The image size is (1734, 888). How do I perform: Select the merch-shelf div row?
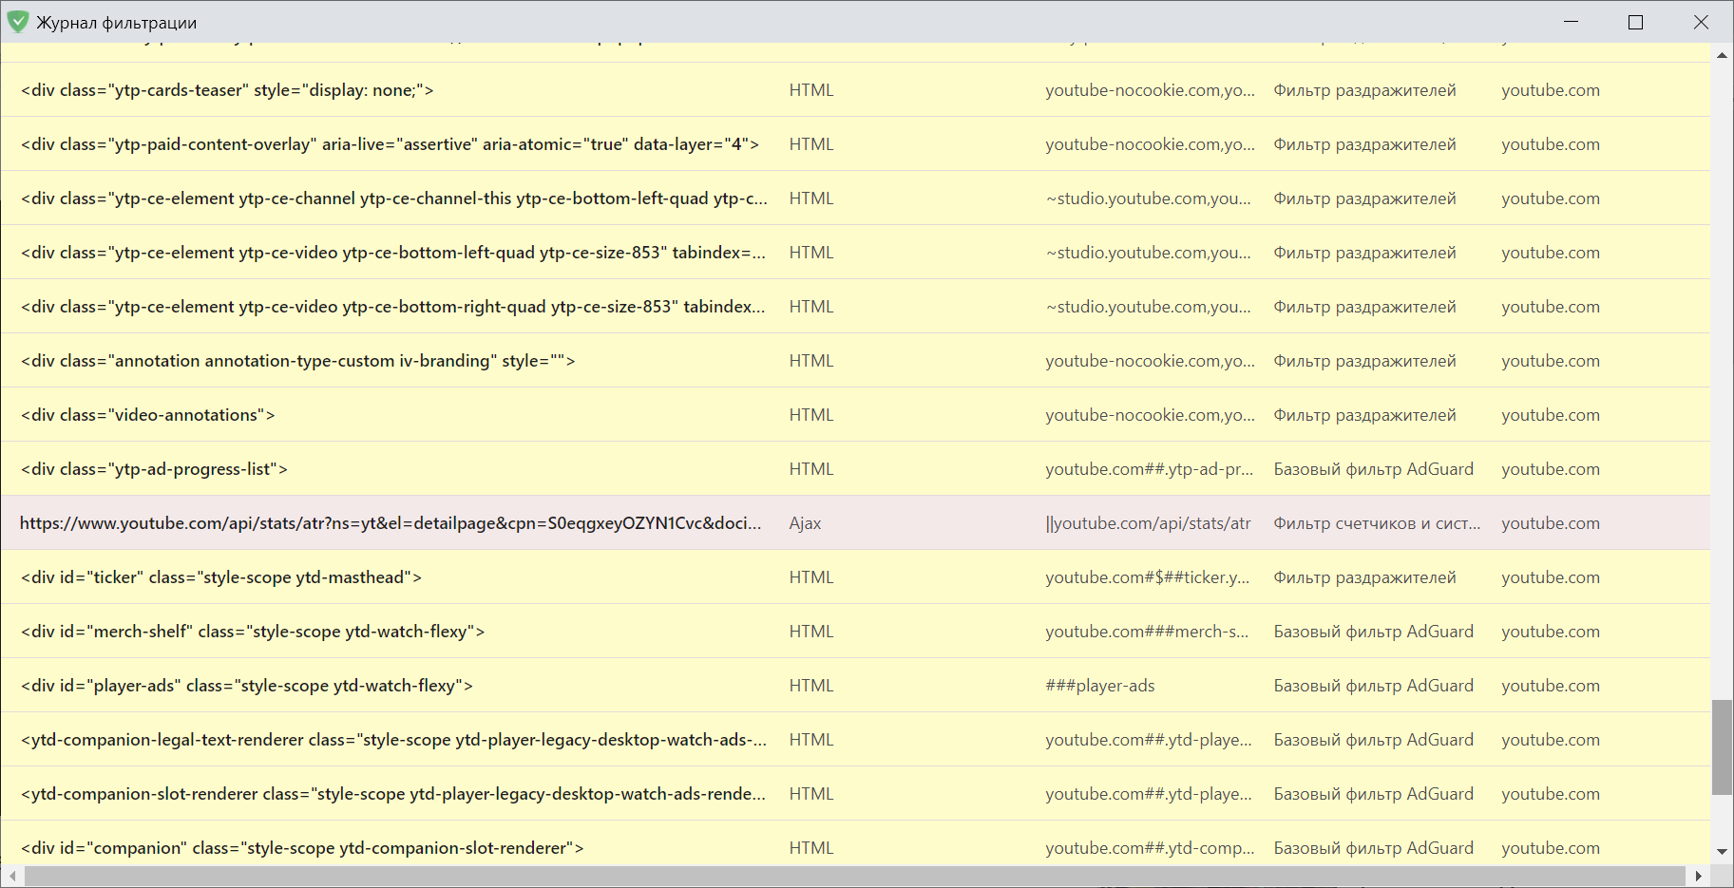pos(253,632)
